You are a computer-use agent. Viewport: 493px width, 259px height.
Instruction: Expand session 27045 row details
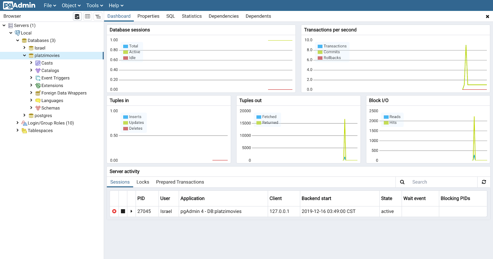131,211
